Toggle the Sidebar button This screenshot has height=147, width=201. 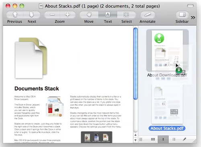pyautogui.click(x=182, y=14)
